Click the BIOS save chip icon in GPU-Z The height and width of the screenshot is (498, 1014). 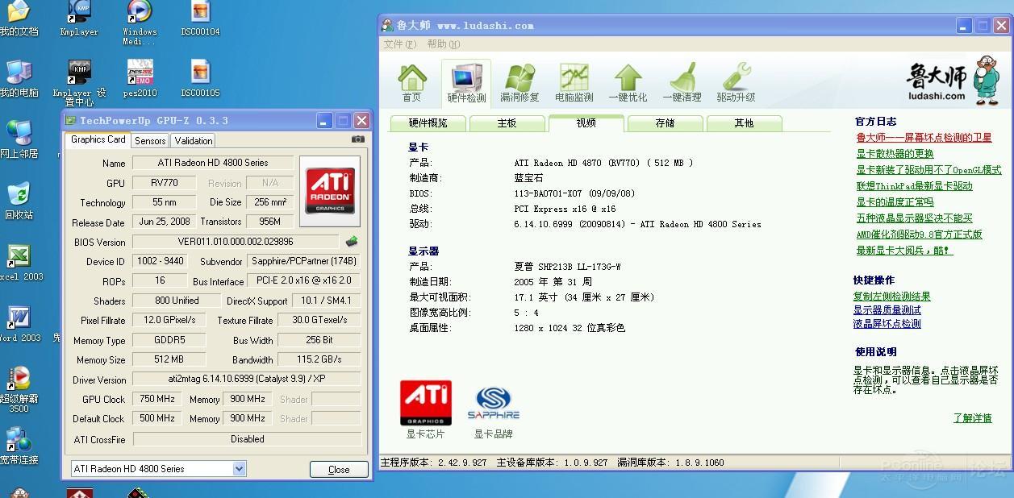tap(352, 242)
